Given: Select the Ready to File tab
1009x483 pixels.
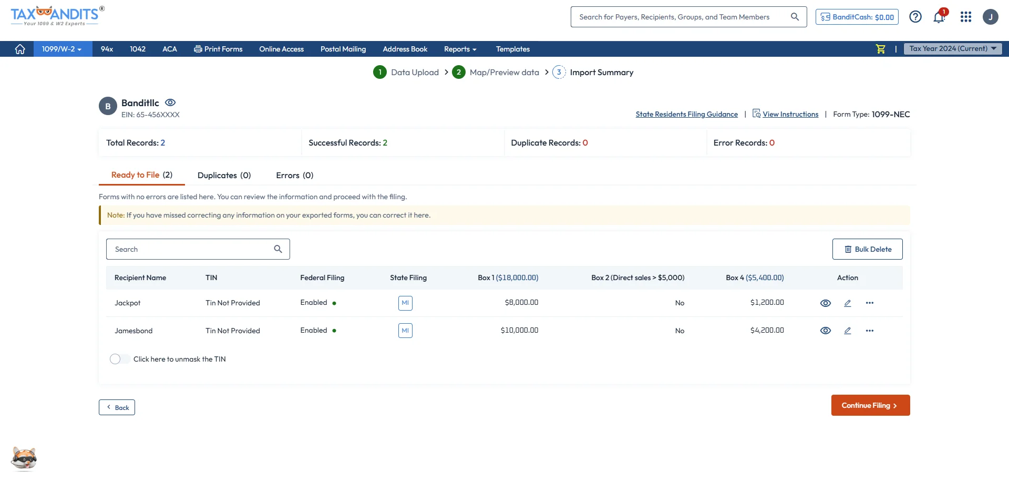Looking at the screenshot, I should (142, 175).
